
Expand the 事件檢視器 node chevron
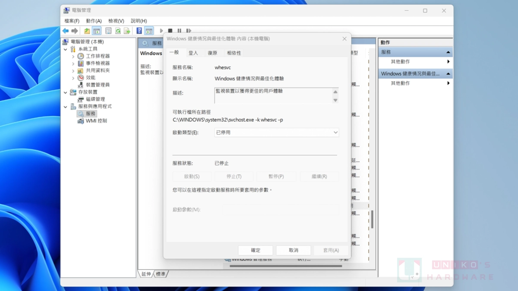[73, 63]
